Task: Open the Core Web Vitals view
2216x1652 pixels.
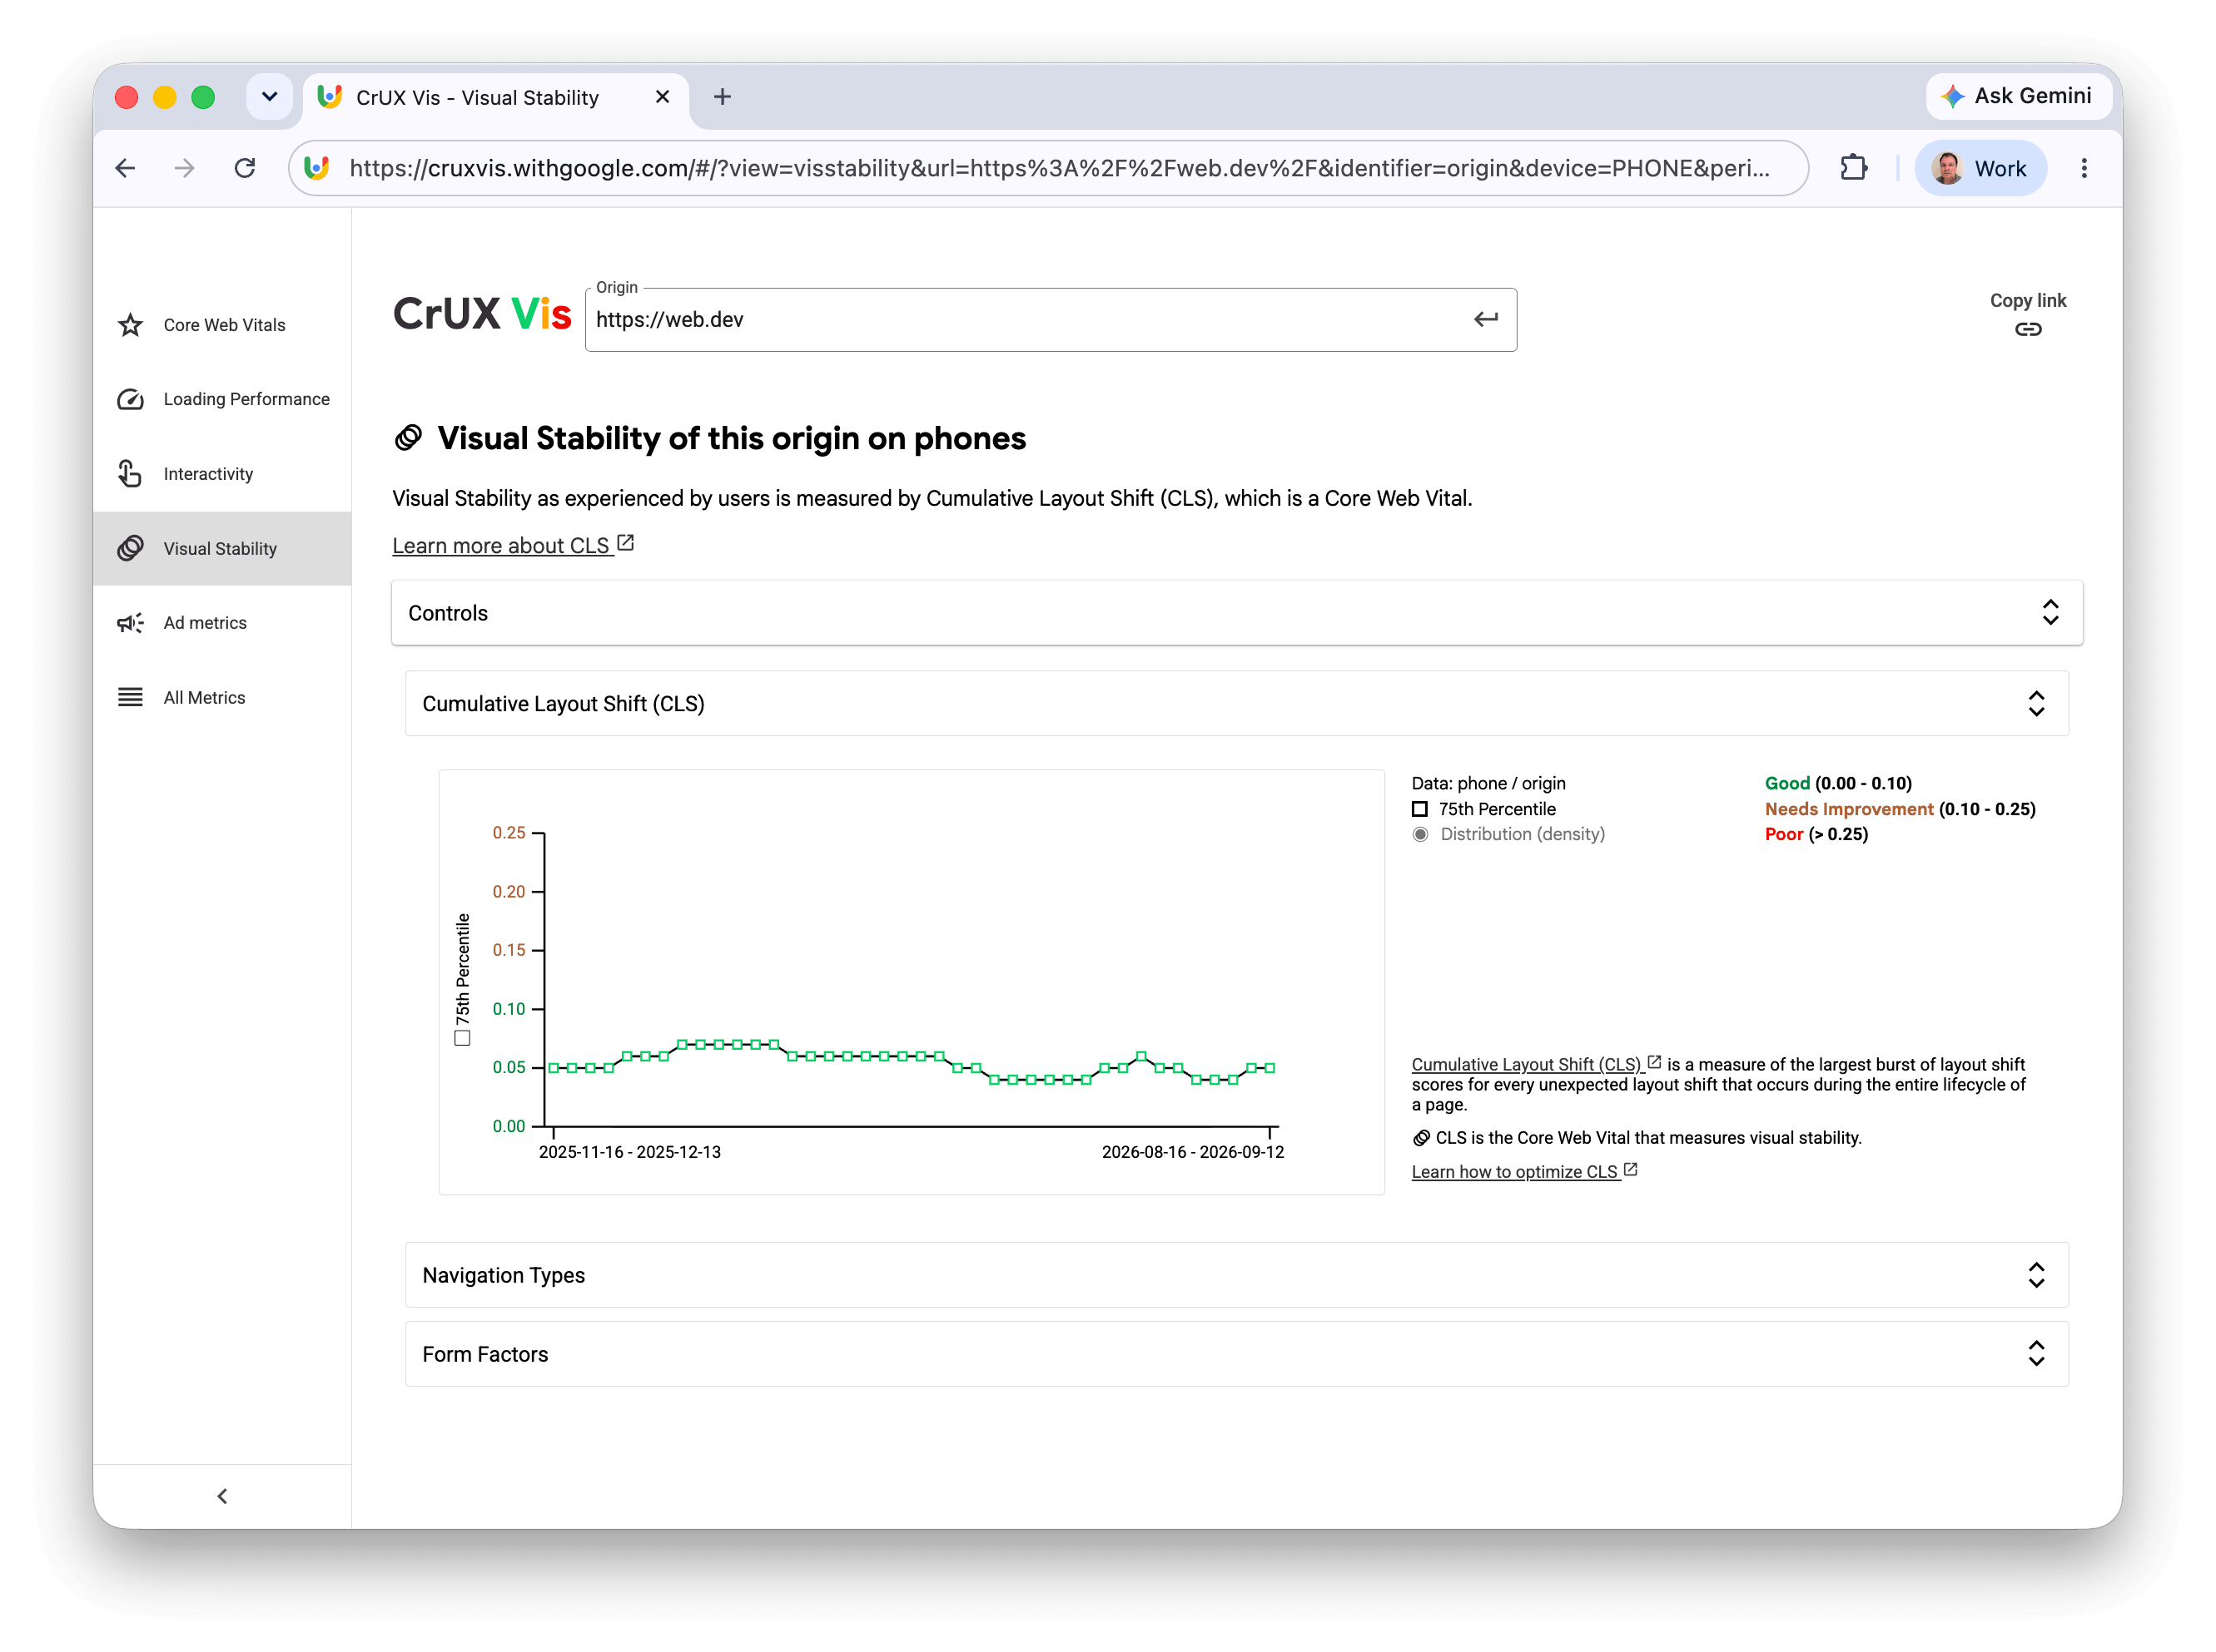Action: 222,325
